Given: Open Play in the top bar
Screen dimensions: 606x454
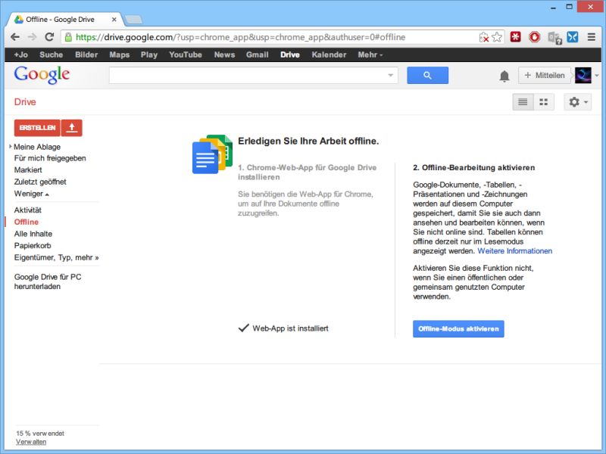Looking at the screenshot, I should pos(149,54).
